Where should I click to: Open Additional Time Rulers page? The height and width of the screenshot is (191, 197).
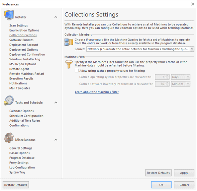[25, 121]
